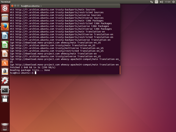Click the 'trusty-backports/main Sources' line

(53, 10)
